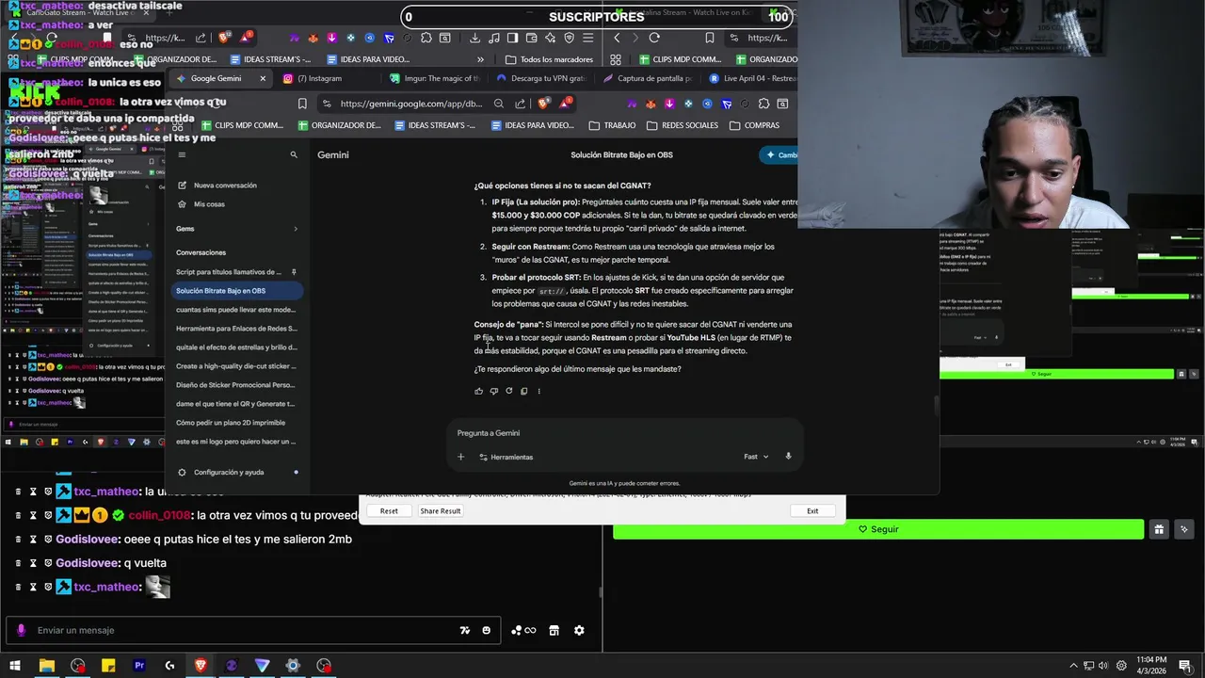The height and width of the screenshot is (678, 1205).
Task: Click Brave shield icon in Gemini address bar
Action: [543, 104]
